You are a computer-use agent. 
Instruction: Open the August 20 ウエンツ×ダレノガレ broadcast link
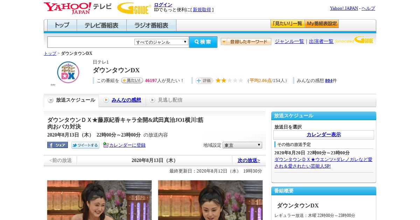[x=323, y=163]
